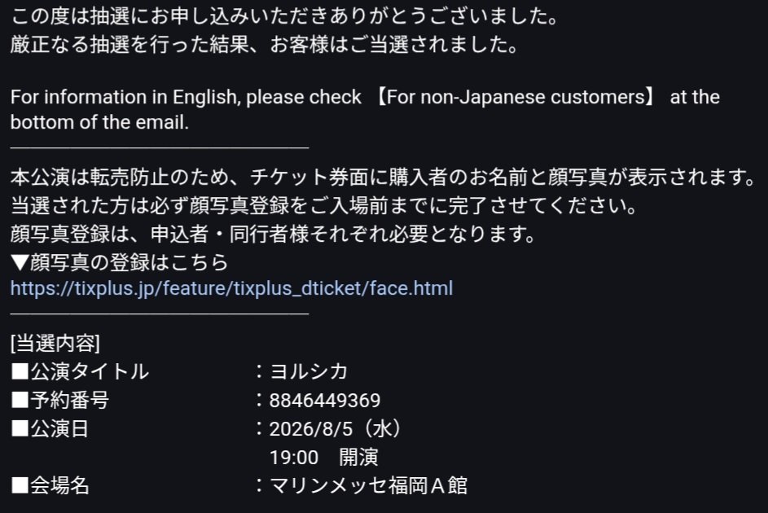Screen dimensions: 768x513
Task: Click the line starting この度は抽選にお申し込み
Action: (x=285, y=17)
